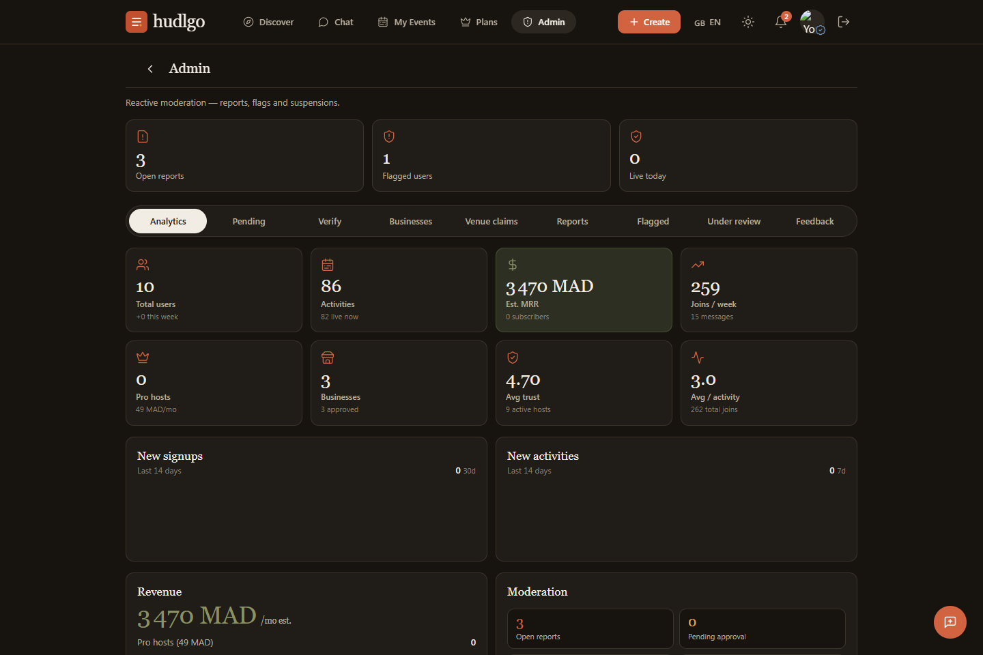The image size is (983, 655).
Task: Open the Moderation Open reports tile
Action: [590, 628]
